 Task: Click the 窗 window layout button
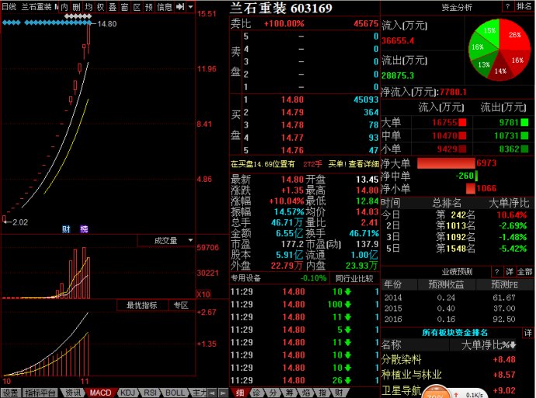tap(125, 7)
